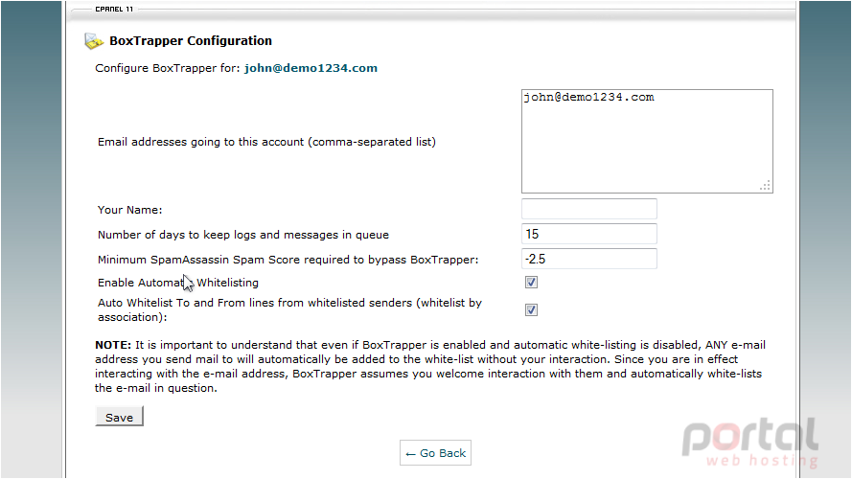Image resolution: width=852 pixels, height=479 pixels.
Task: Click the BoxTrapper envelope icon
Action: (94, 41)
